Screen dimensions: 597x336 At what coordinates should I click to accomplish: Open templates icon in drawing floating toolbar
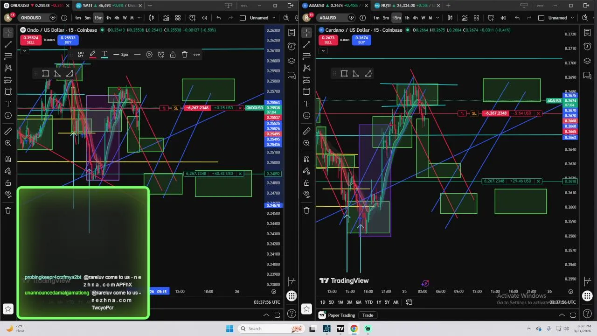(x=81, y=55)
